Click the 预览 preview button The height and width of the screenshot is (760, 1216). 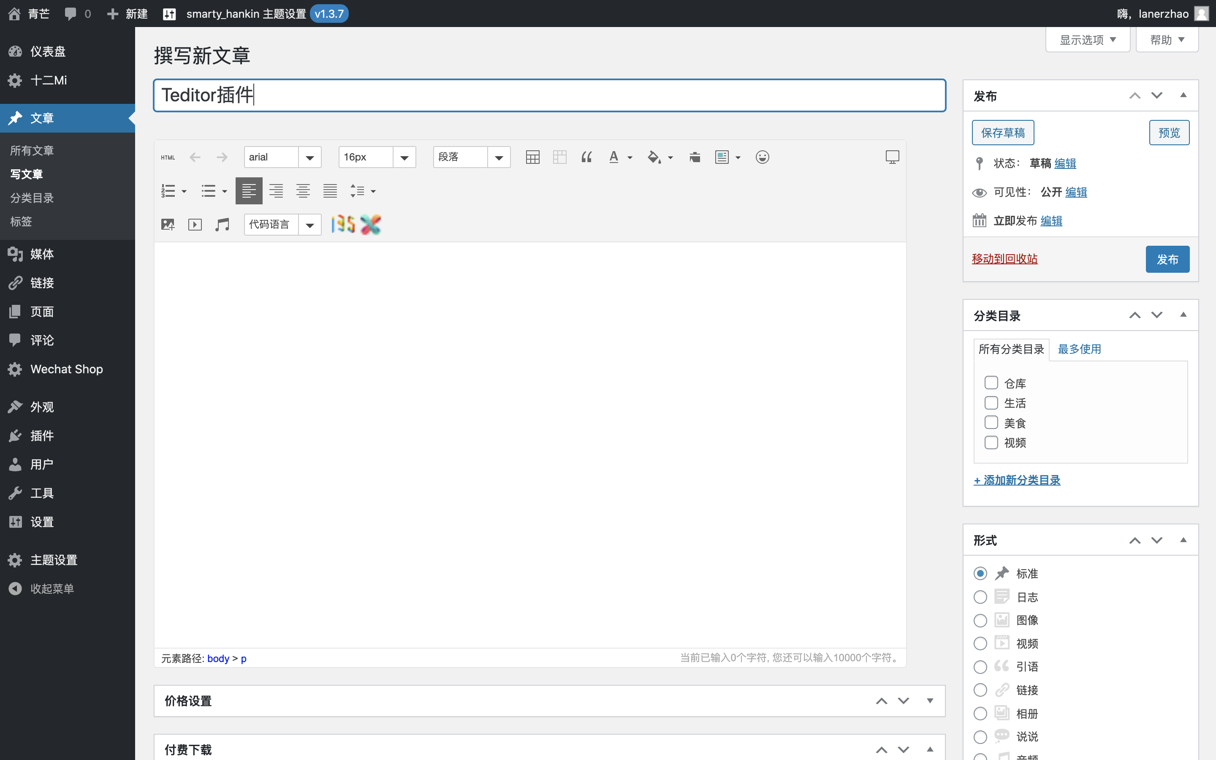1169,133
